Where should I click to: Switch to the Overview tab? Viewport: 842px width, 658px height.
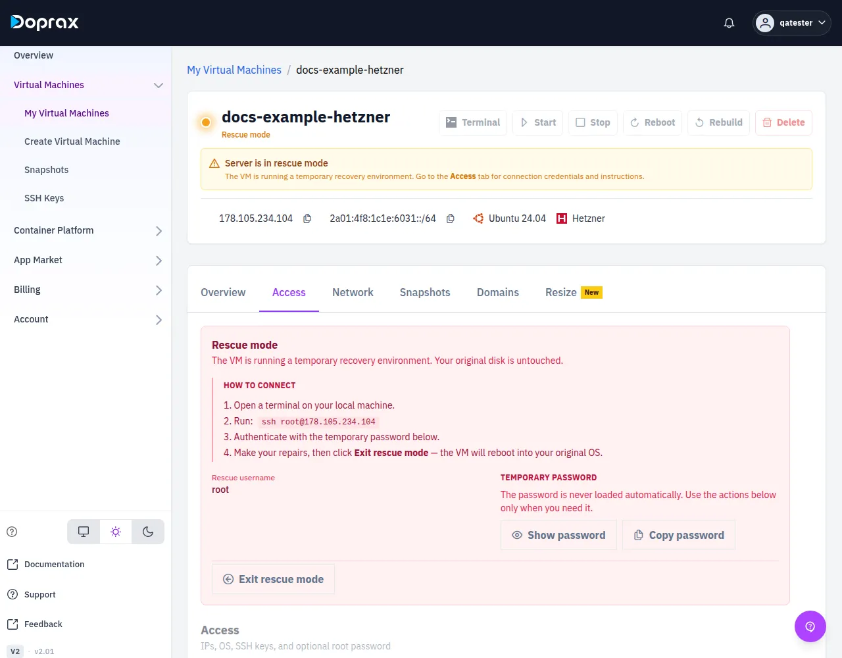[x=223, y=293]
